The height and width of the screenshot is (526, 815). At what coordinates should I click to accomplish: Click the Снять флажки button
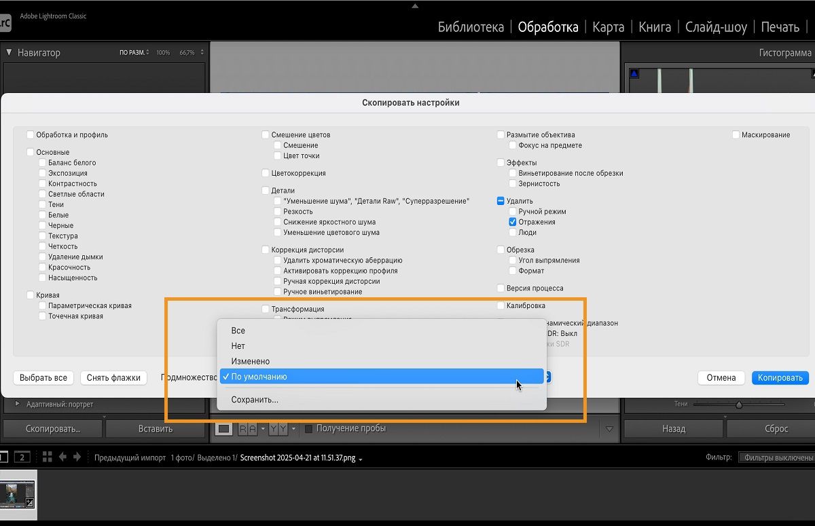113,377
